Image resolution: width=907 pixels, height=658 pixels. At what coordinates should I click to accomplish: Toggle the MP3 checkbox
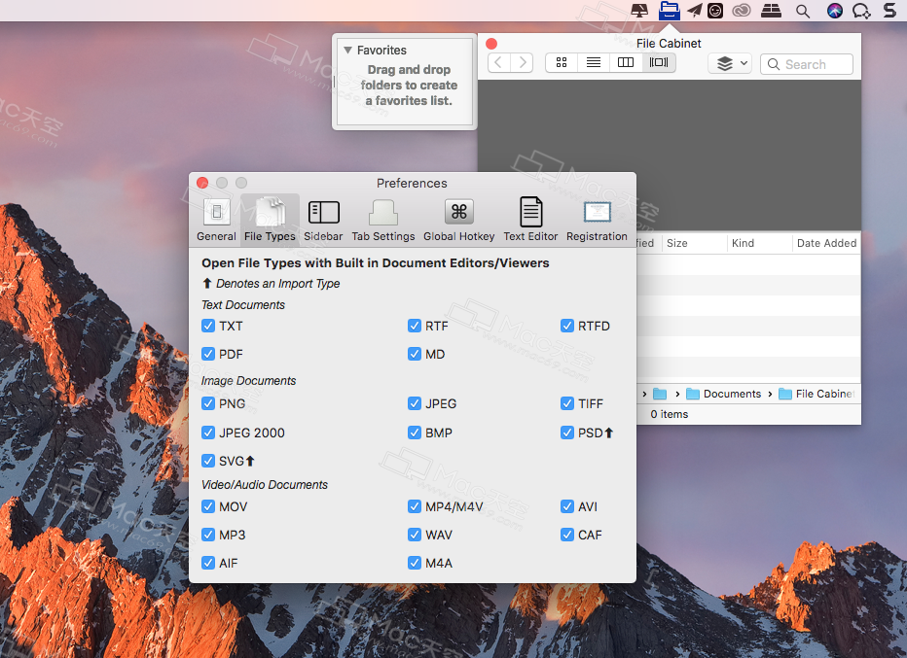click(x=208, y=535)
